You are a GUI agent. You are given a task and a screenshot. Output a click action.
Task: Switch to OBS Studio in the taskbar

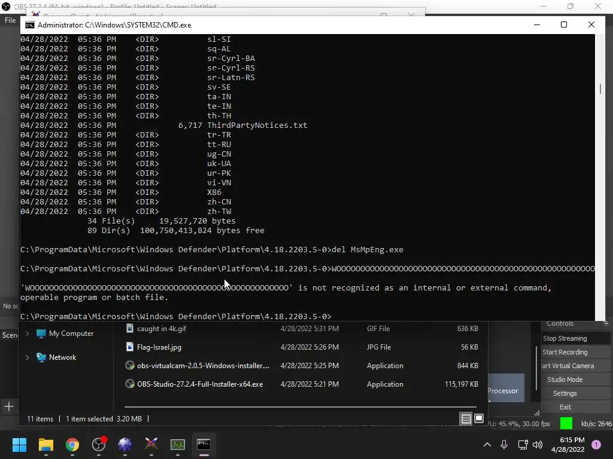pyautogui.click(x=99, y=444)
